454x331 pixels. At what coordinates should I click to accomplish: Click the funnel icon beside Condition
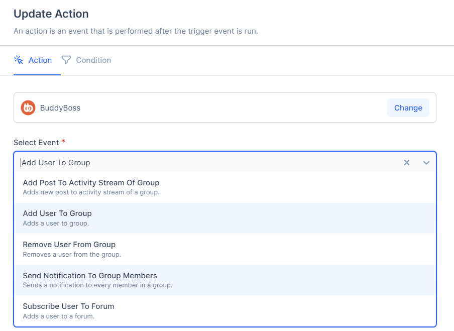pyautogui.click(x=66, y=60)
